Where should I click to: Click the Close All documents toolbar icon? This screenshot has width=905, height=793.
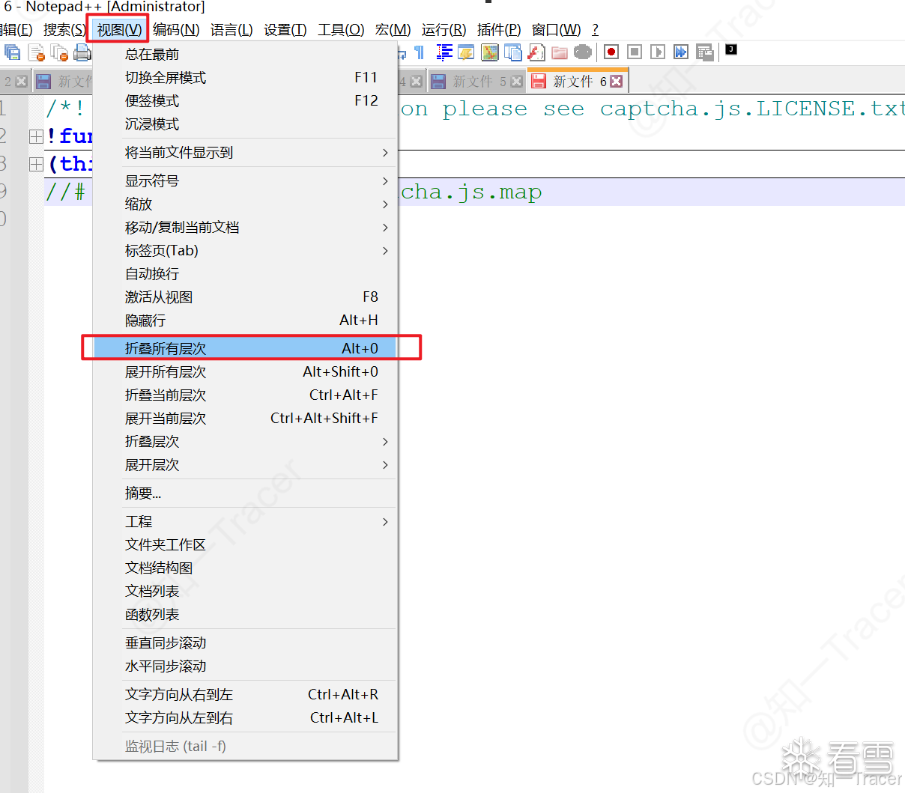pos(59,52)
